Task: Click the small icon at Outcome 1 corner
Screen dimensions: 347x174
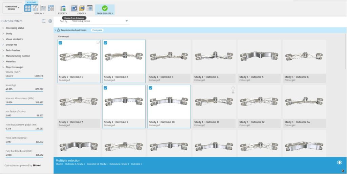Action: click(98, 42)
